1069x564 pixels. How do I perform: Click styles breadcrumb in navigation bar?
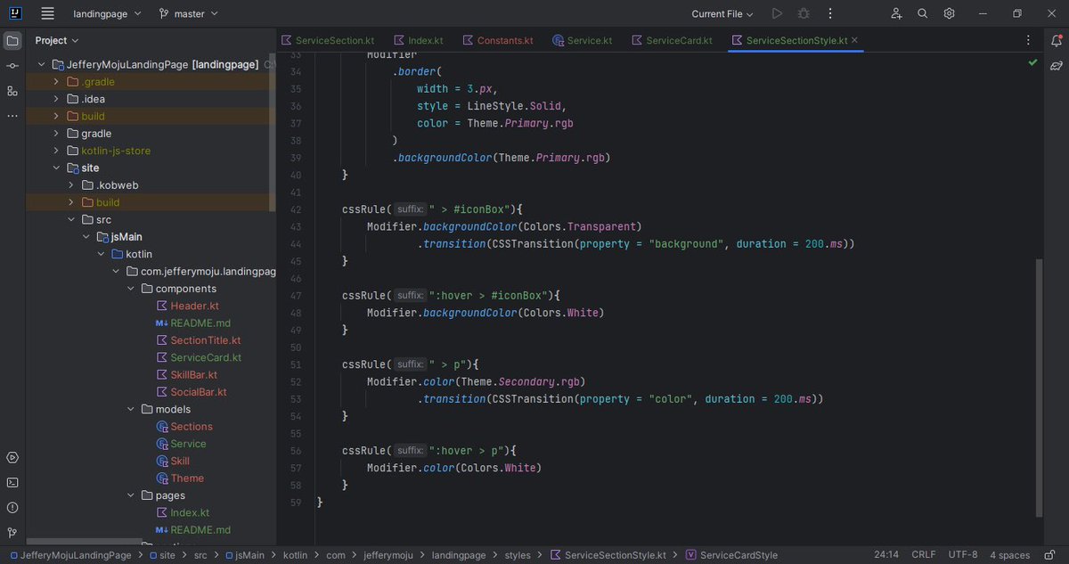518,555
